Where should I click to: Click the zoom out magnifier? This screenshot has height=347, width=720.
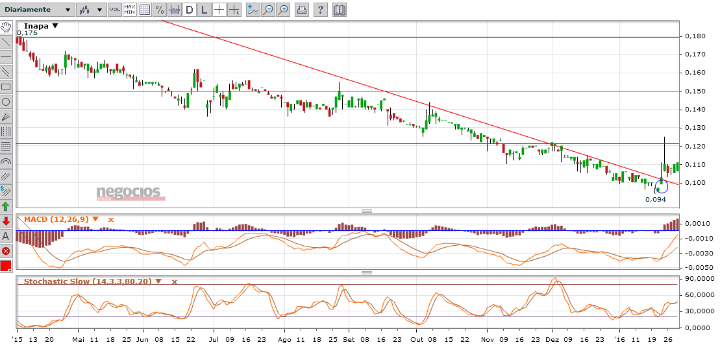tap(268, 10)
